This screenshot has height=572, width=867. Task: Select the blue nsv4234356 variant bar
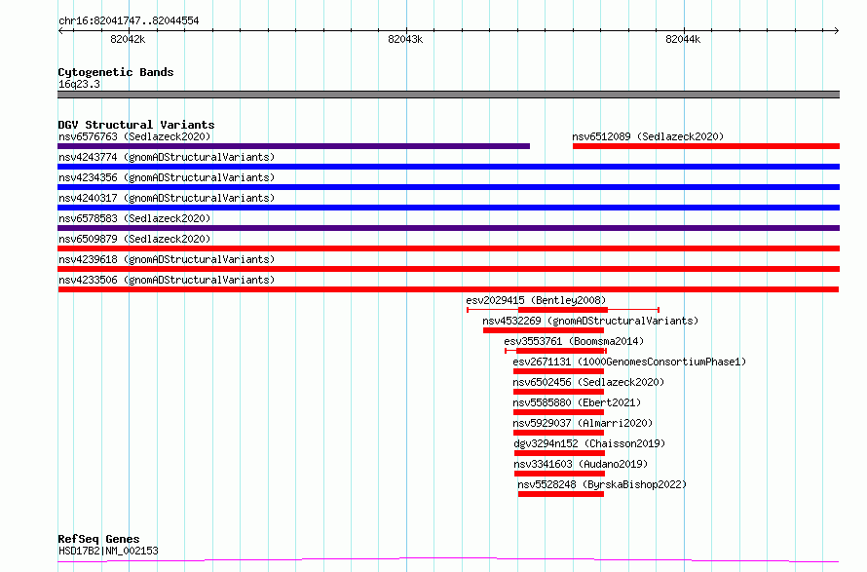click(x=448, y=187)
